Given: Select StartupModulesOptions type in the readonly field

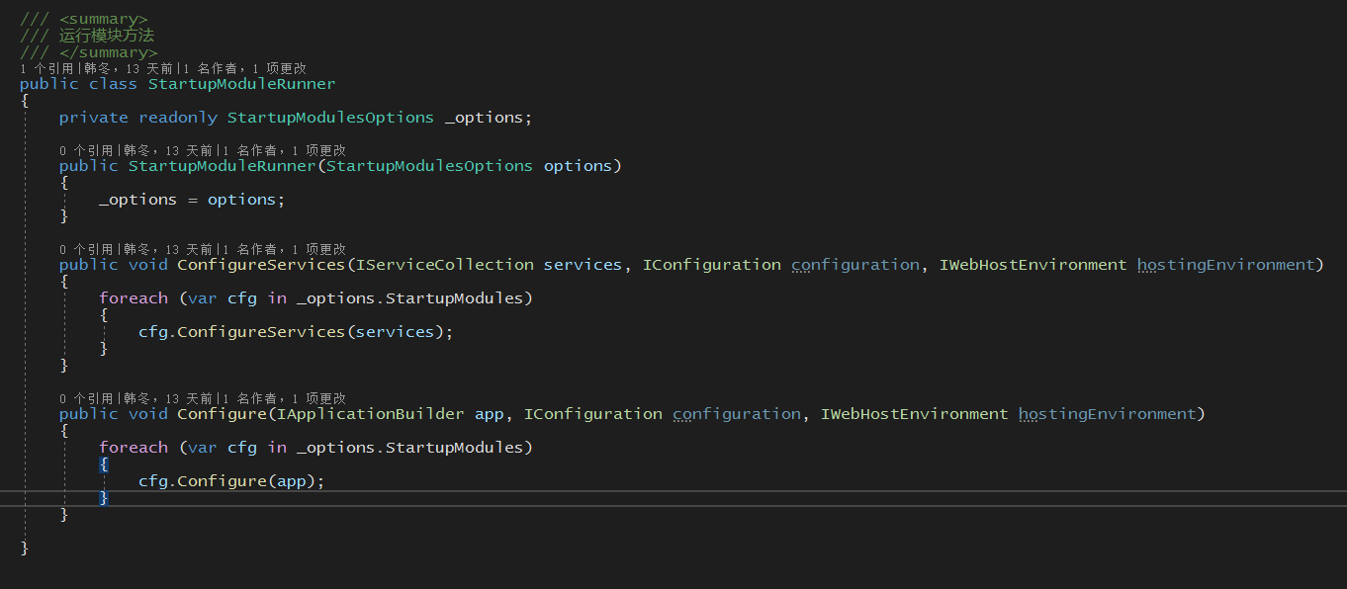Looking at the screenshot, I should click(x=330, y=118).
